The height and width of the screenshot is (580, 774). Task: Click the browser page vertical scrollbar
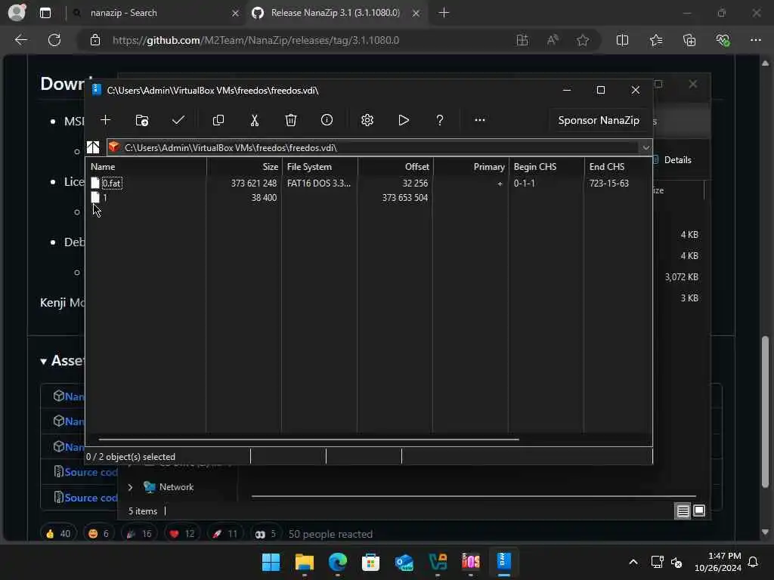(765, 412)
